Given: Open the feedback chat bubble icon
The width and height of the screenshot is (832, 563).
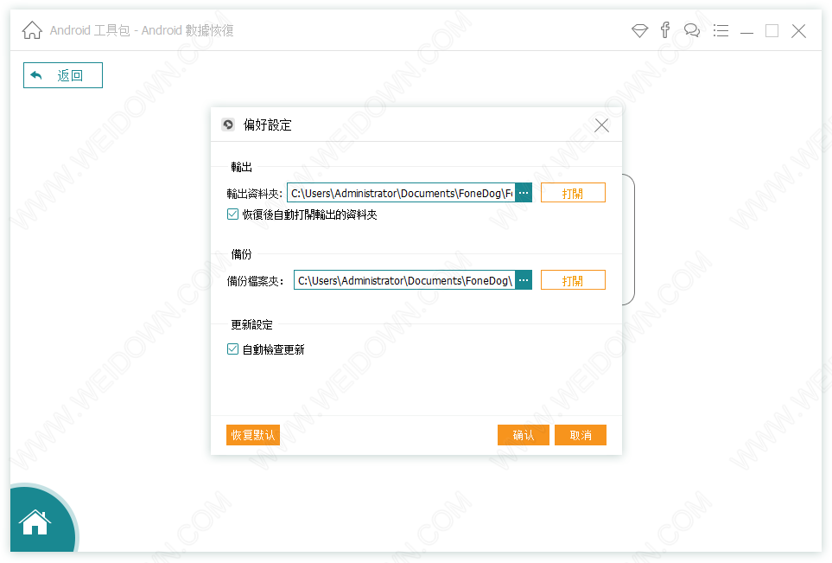Looking at the screenshot, I should pos(692,30).
